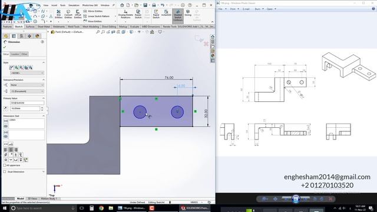Image resolution: width=377 pixels, height=212 pixels.
Task: Click the 76.00 dimension in sketch
Action: click(169, 77)
